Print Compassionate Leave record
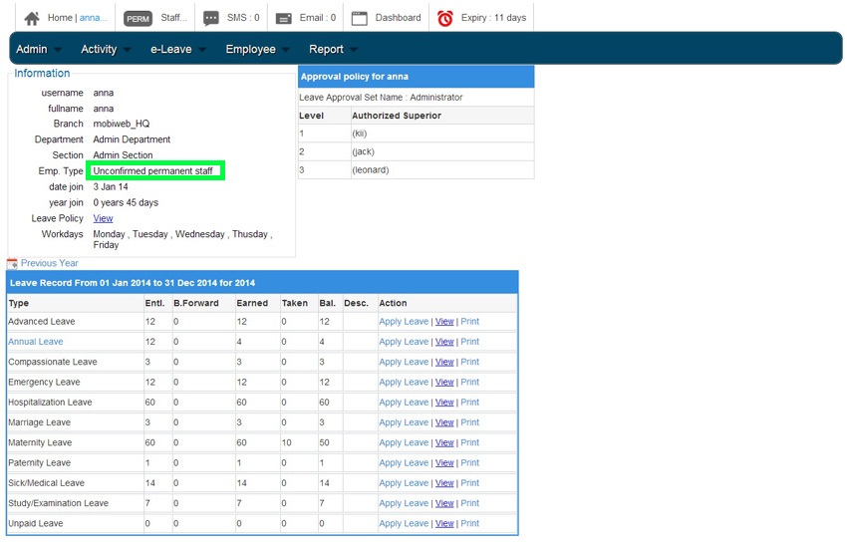Screen dimensions: 847x546 pos(470,363)
